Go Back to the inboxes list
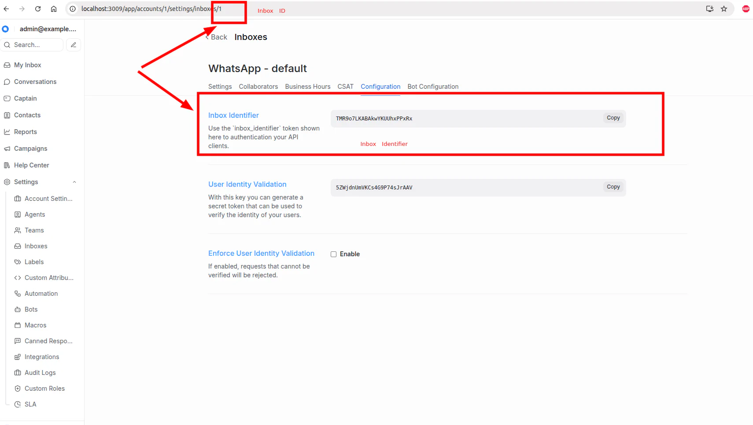Image resolution: width=753 pixels, height=425 pixels. click(x=216, y=37)
